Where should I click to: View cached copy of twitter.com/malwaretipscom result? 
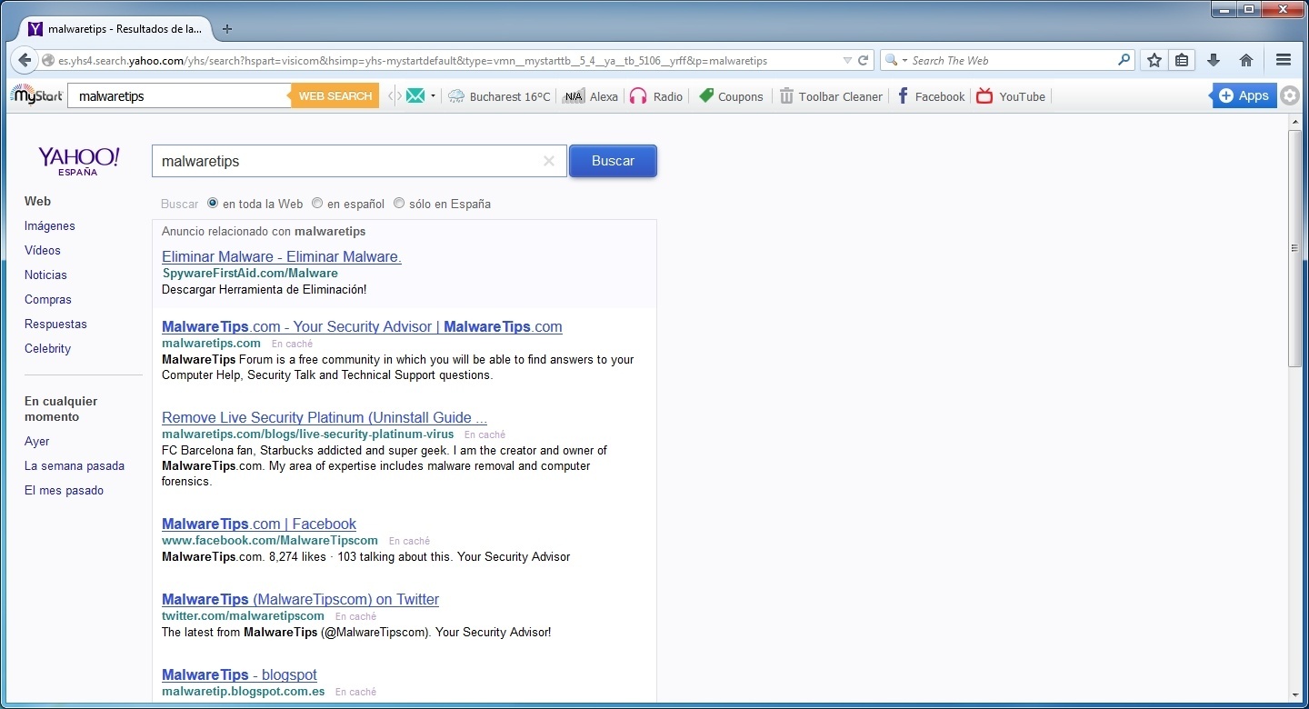pos(355,616)
